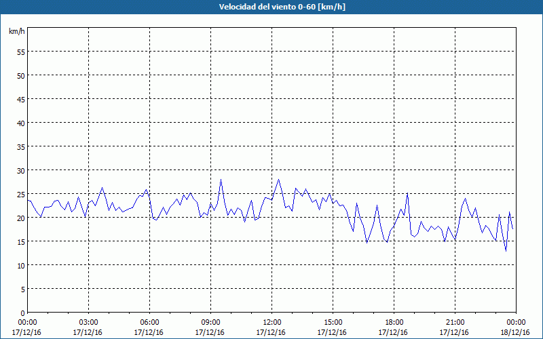Click the y-axis value 0

[x=23, y=313]
